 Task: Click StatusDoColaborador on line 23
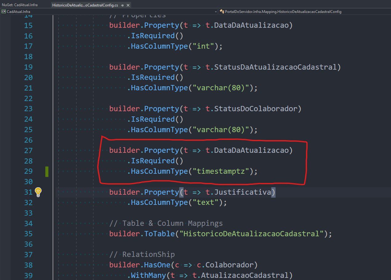point(256,109)
